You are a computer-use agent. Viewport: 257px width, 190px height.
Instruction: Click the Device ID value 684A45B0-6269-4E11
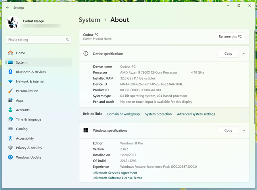(x=151, y=84)
